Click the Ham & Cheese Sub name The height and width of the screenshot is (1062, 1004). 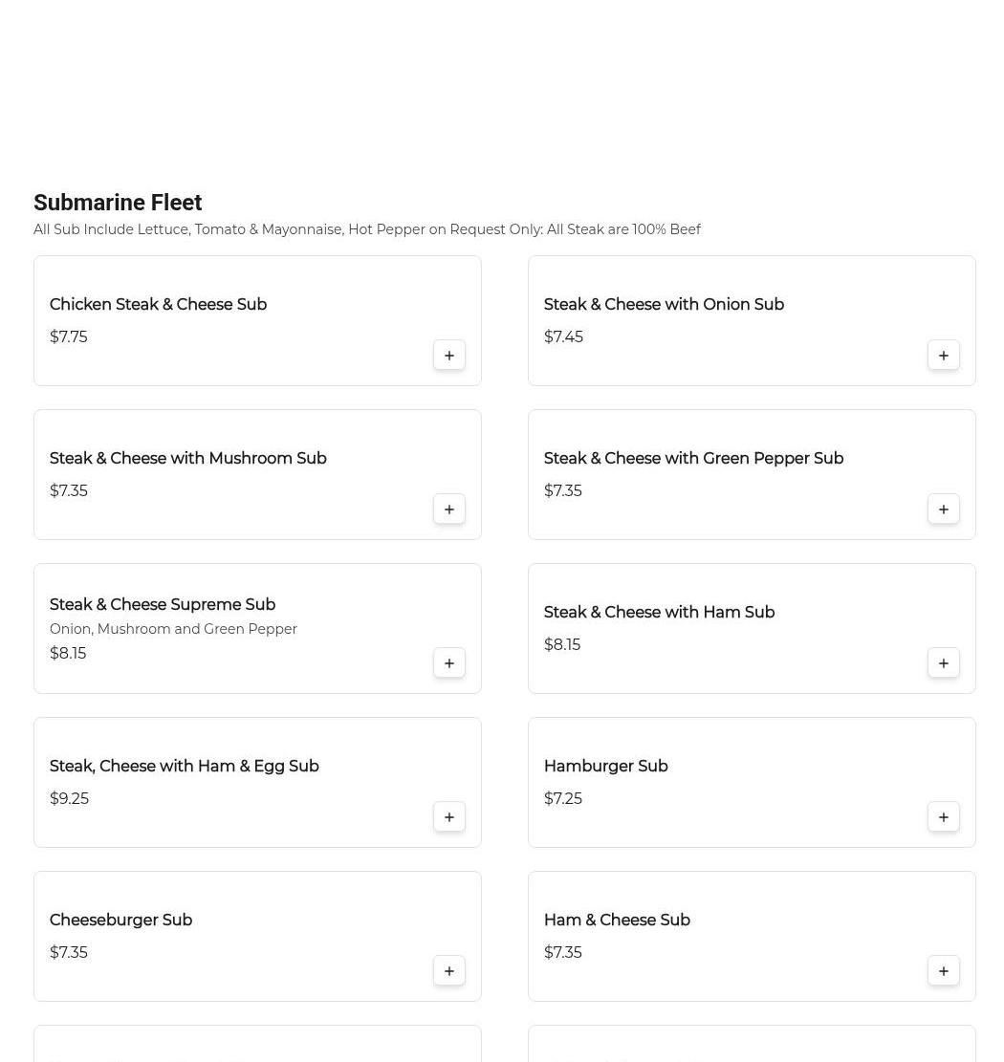coord(617,921)
